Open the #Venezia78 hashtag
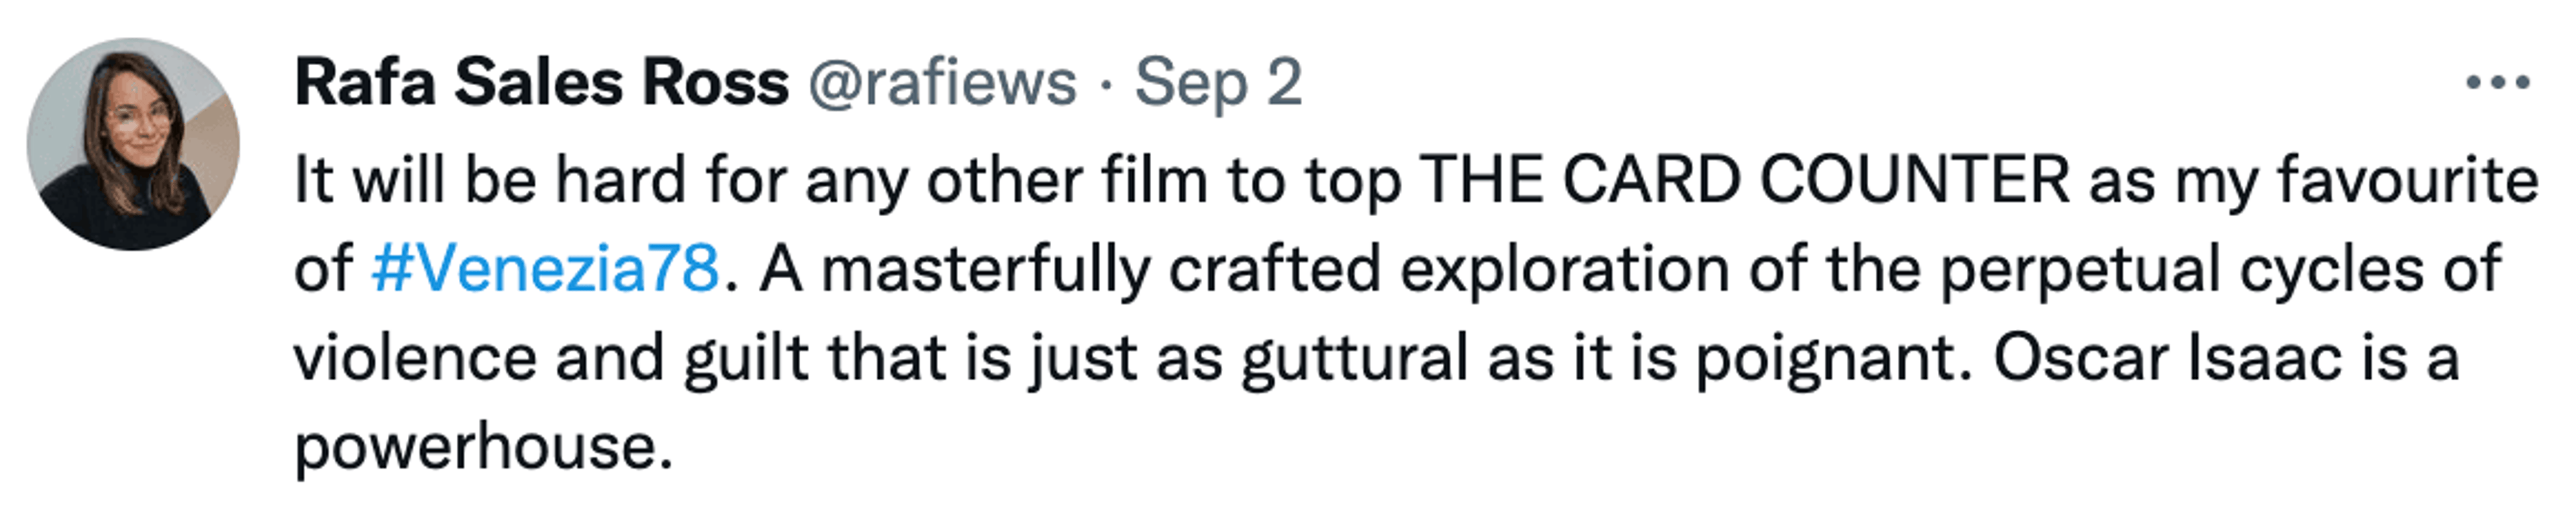The image size is (2576, 515). pos(545,269)
